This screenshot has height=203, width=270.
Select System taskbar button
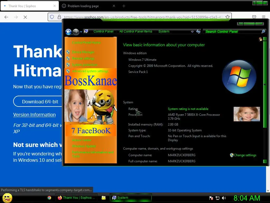coord(131,198)
